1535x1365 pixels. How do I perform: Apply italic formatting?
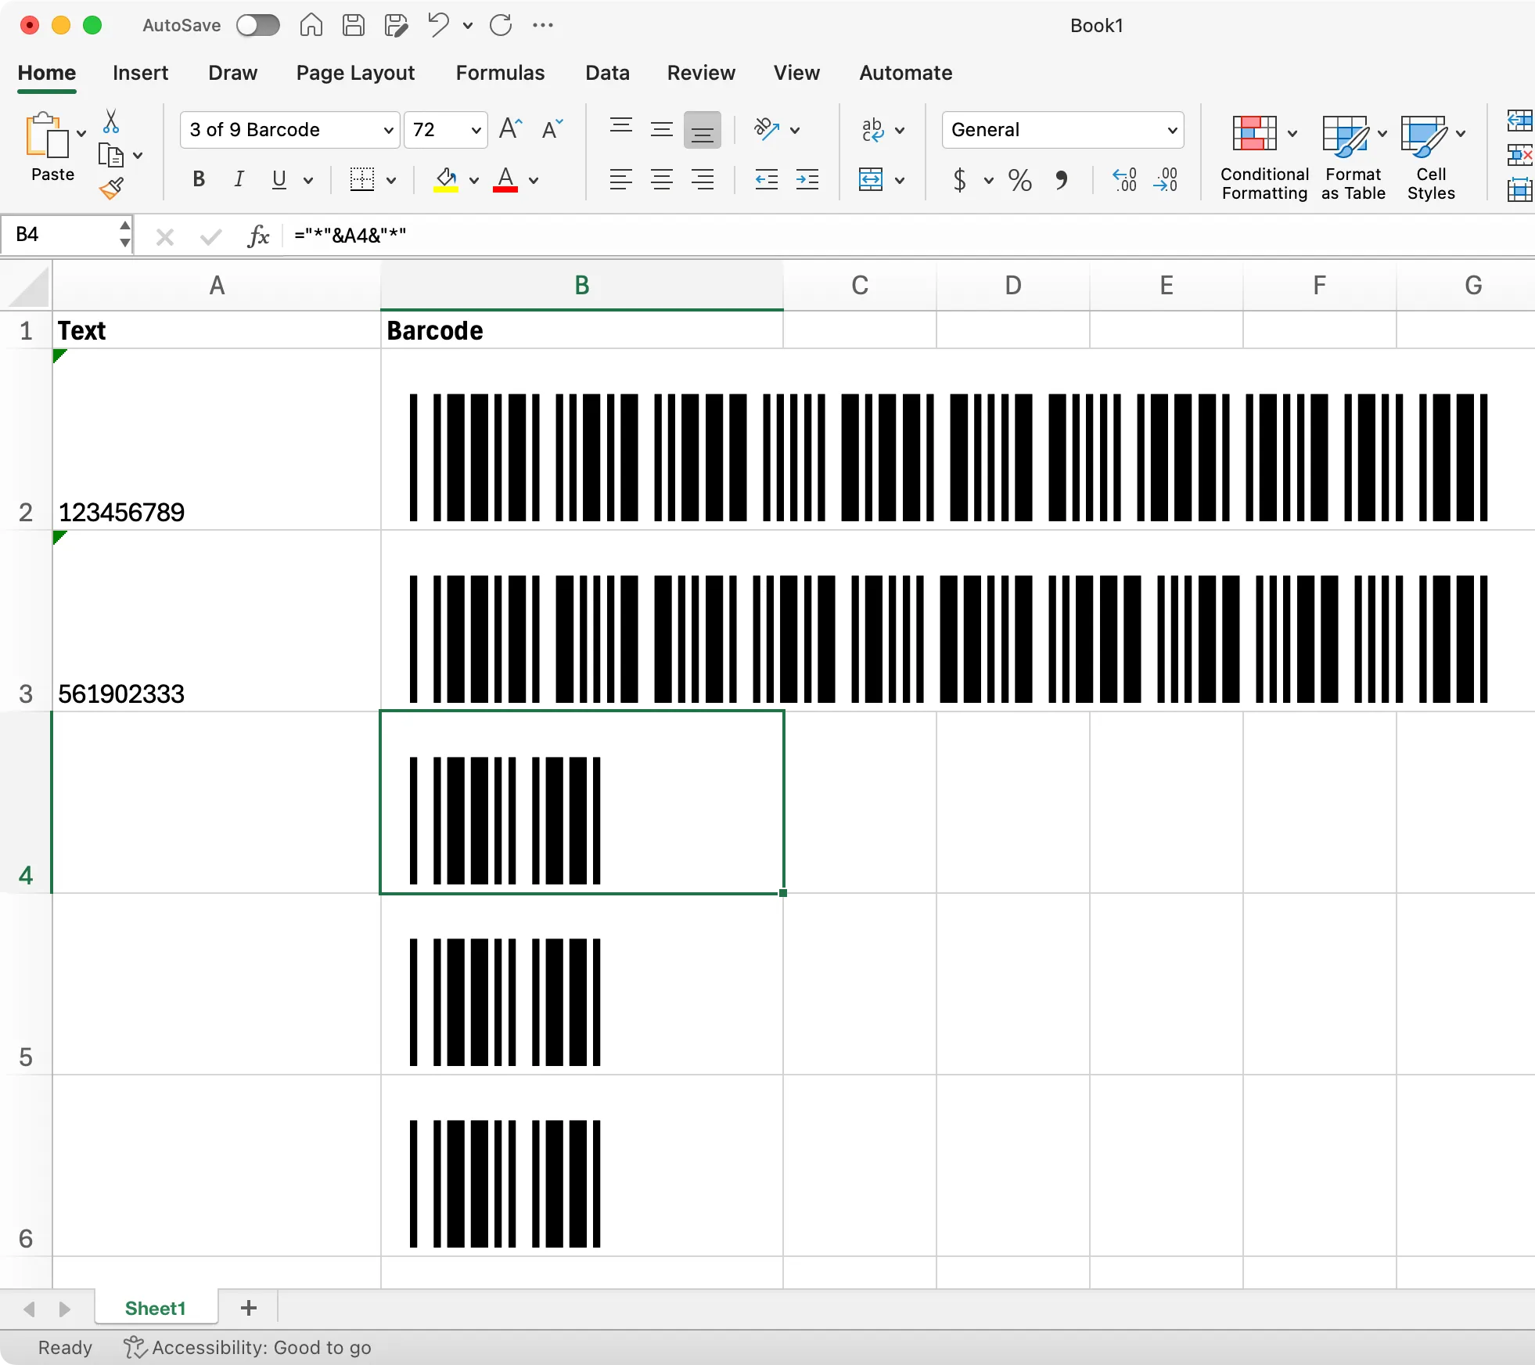239,180
